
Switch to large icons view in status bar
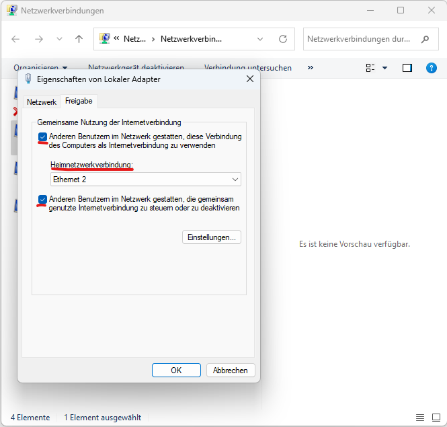(436, 418)
